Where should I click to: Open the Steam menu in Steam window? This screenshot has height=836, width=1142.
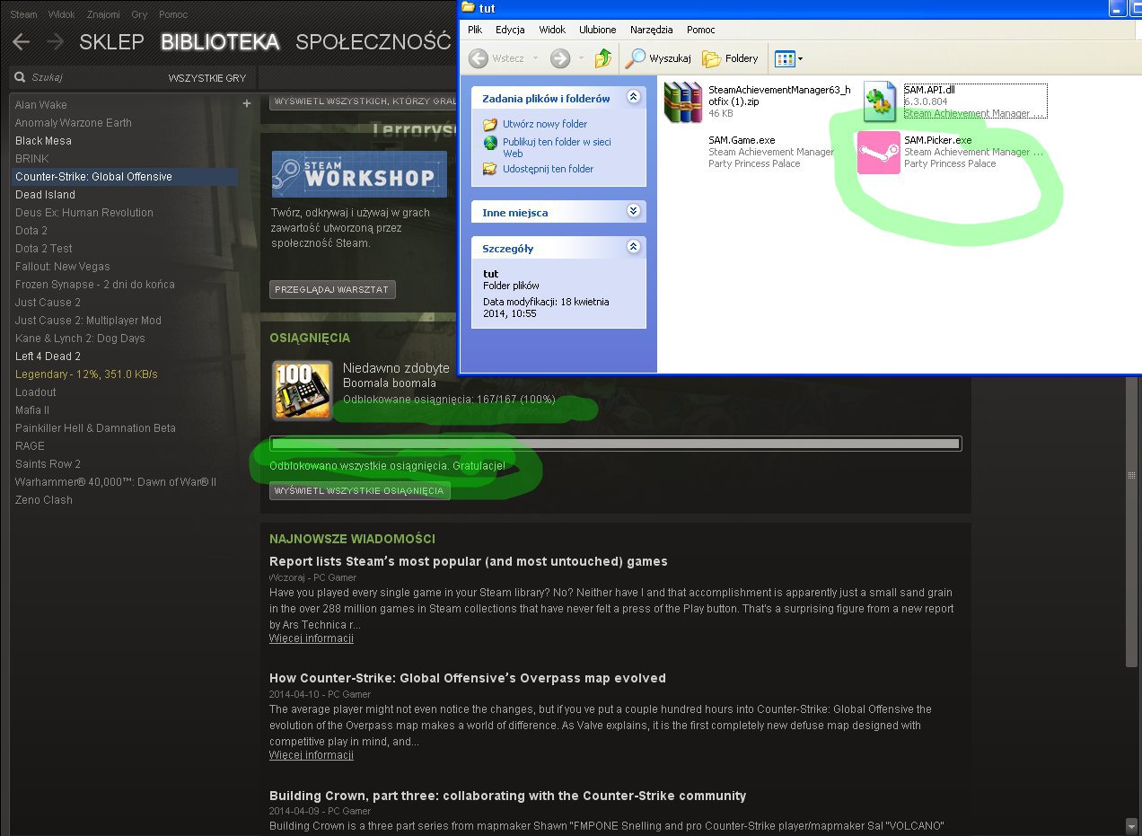(x=23, y=15)
